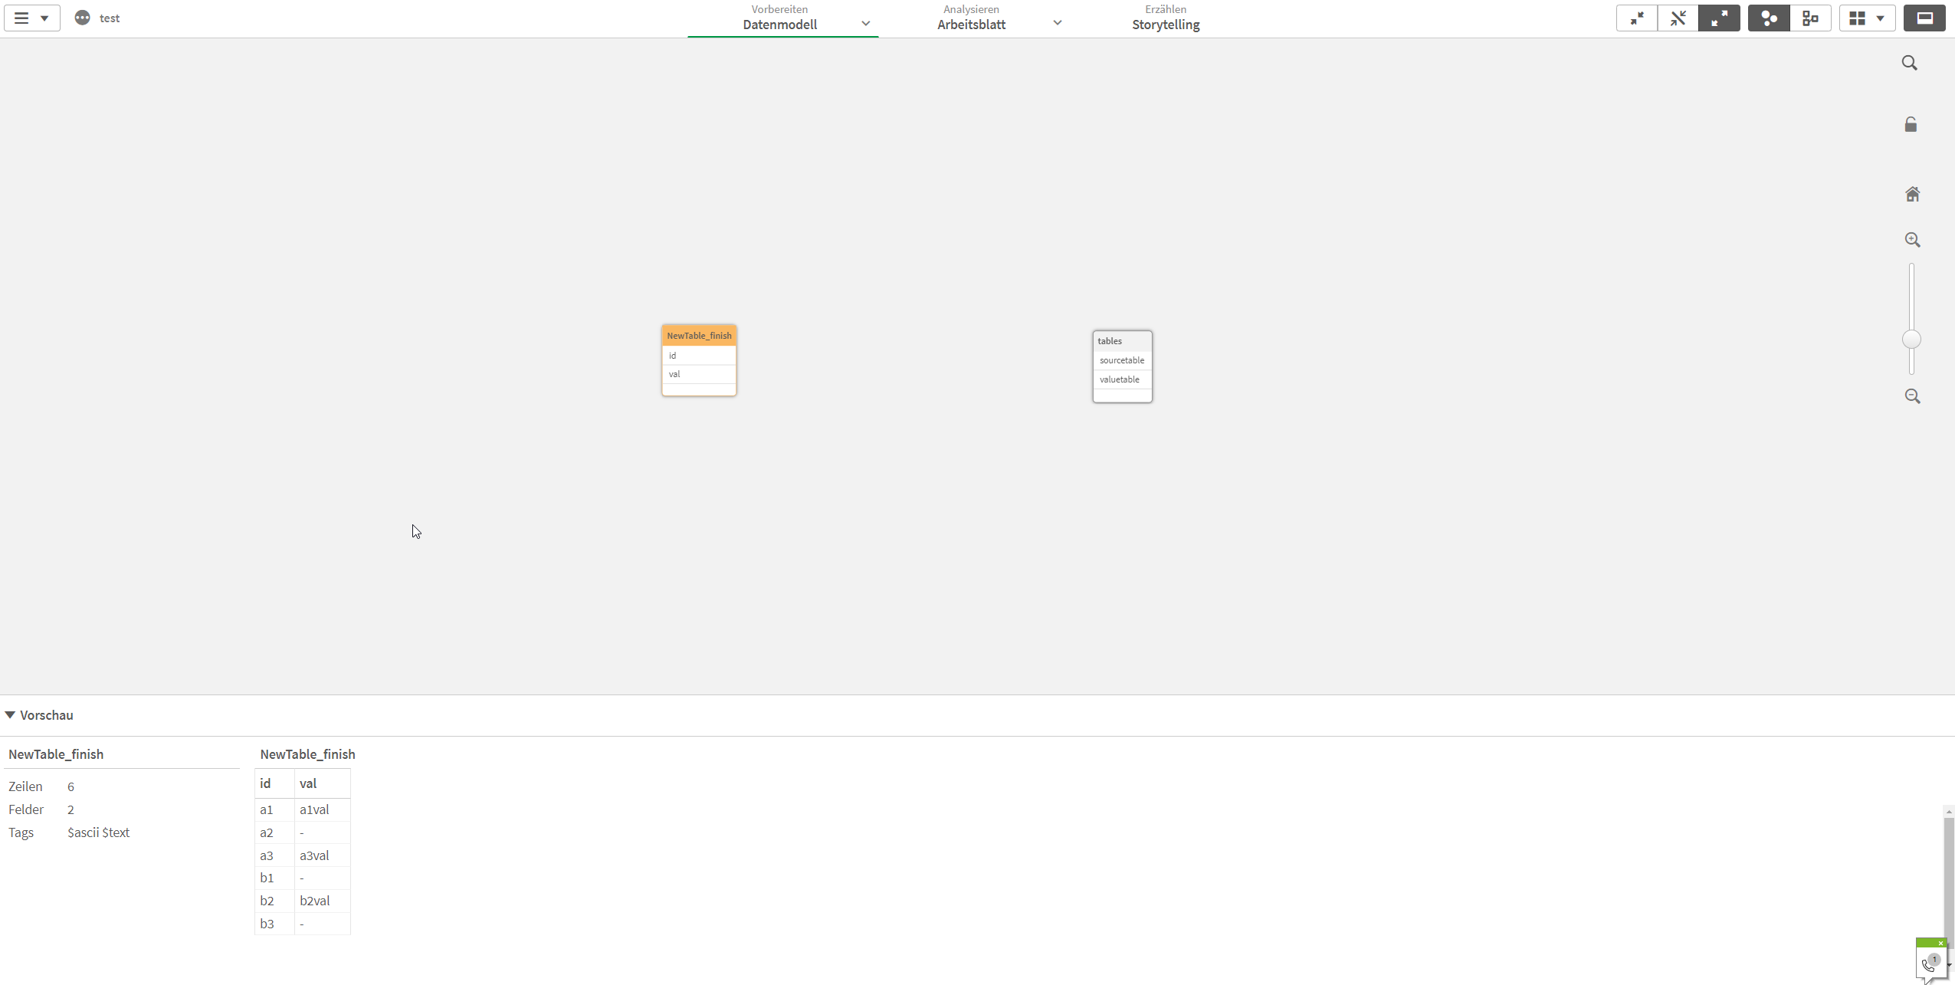Collapse the Vorschau preview section
This screenshot has height=985, width=1955.
pyautogui.click(x=10, y=715)
